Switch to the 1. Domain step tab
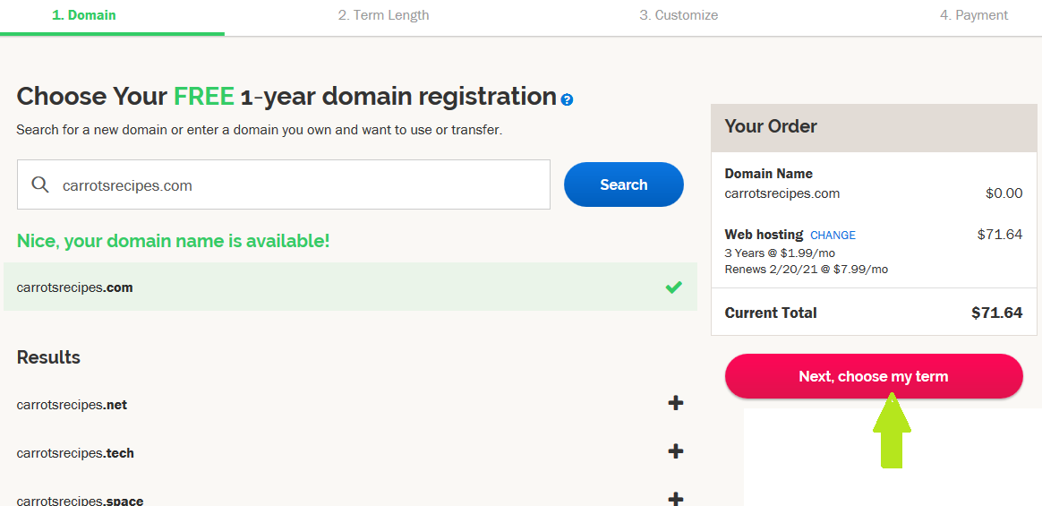Screen dimensions: 1042x506 point(84,15)
